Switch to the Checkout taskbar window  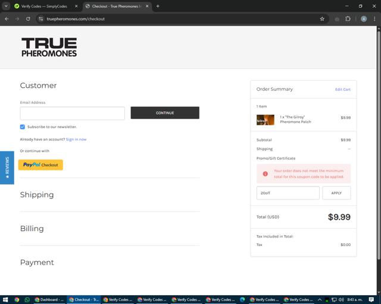click(x=84, y=300)
